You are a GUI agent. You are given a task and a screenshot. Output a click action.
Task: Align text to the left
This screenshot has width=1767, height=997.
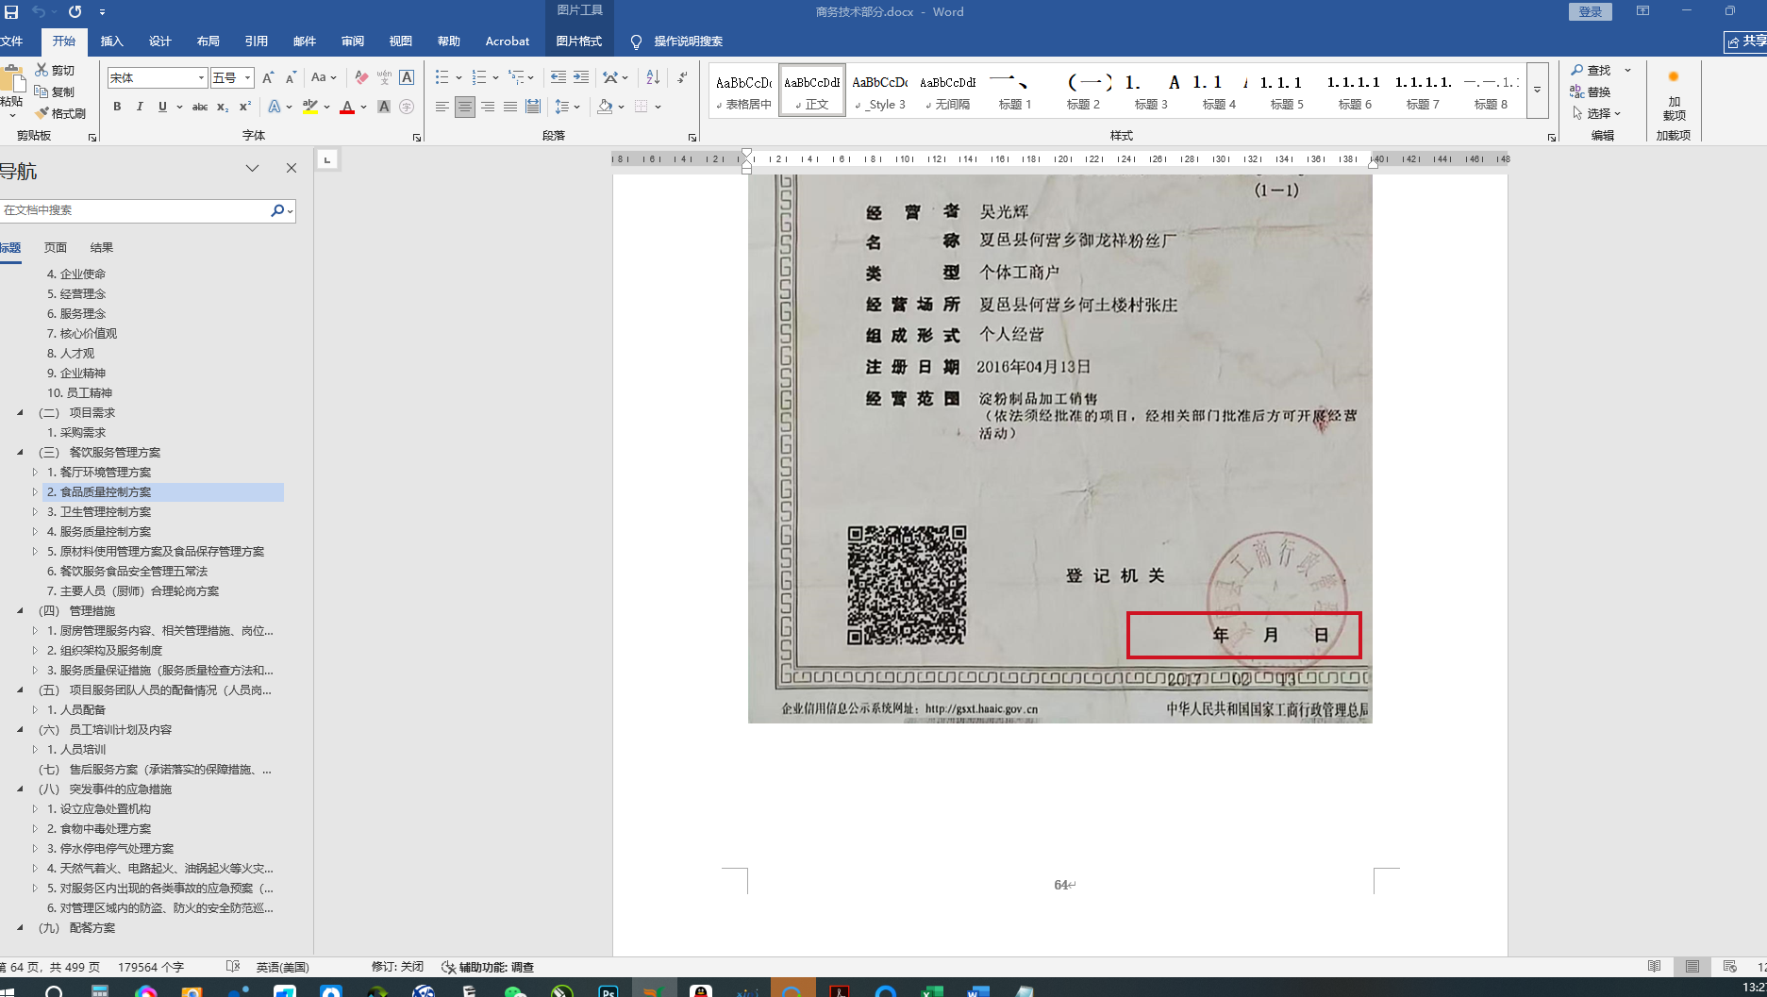442,107
